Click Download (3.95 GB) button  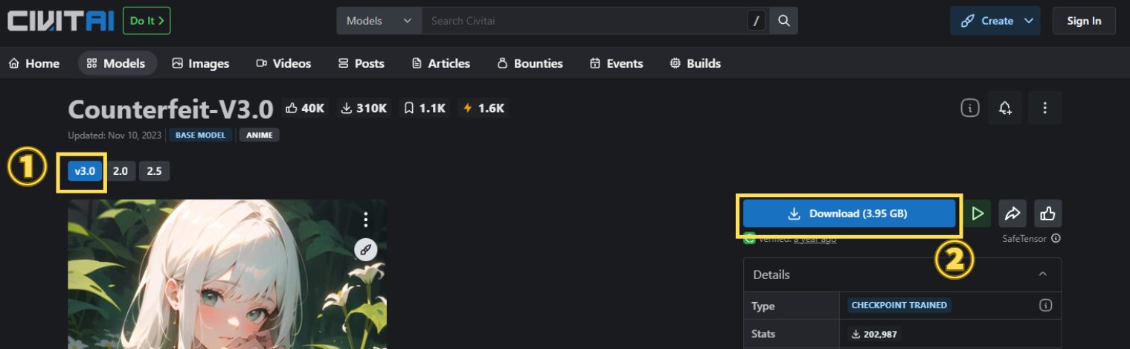849,214
